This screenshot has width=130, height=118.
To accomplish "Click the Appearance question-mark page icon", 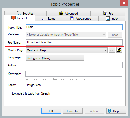I will point(72,18).
